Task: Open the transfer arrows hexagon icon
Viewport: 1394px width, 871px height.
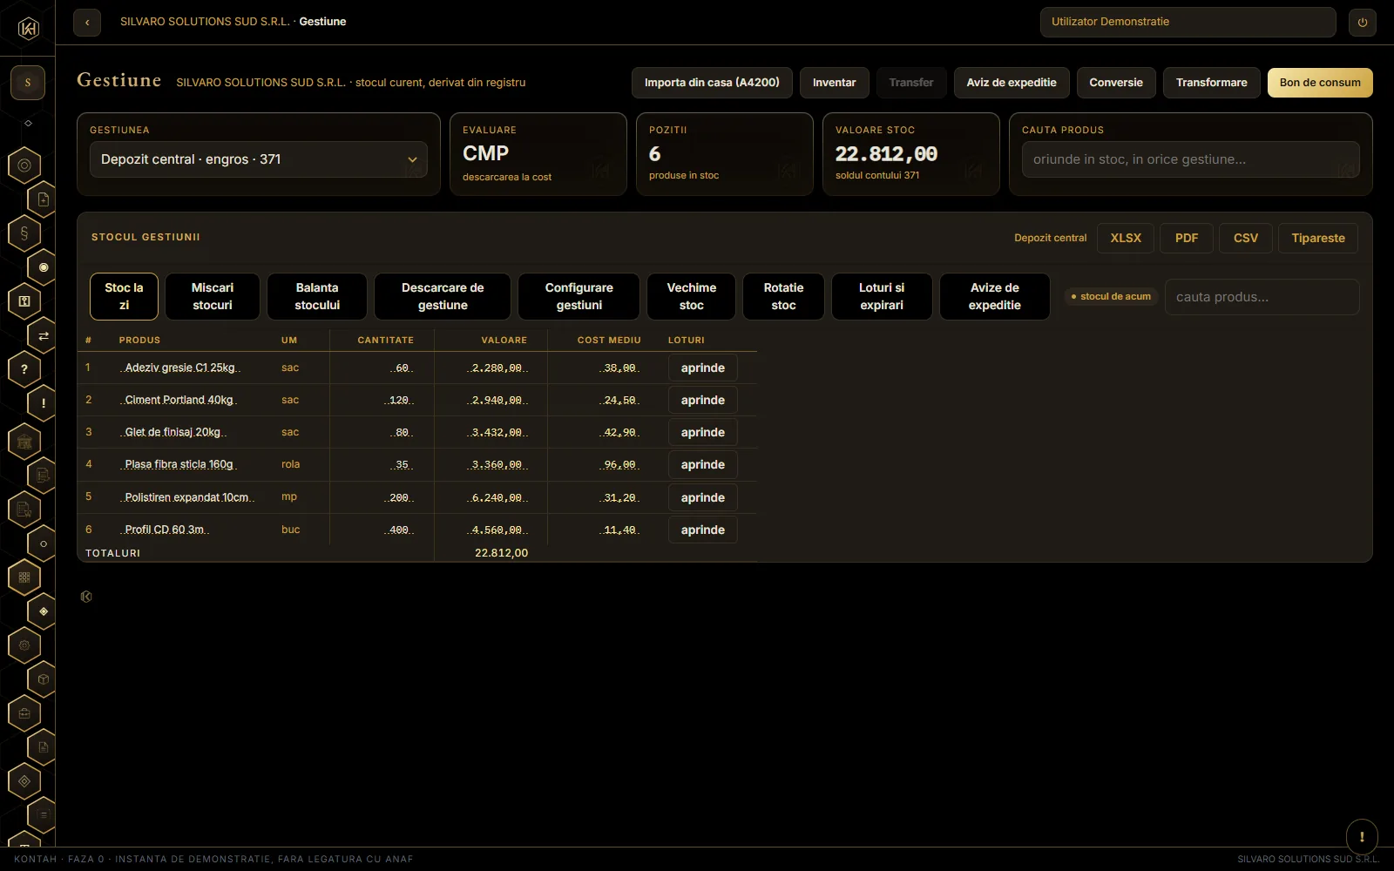Action: 43,335
